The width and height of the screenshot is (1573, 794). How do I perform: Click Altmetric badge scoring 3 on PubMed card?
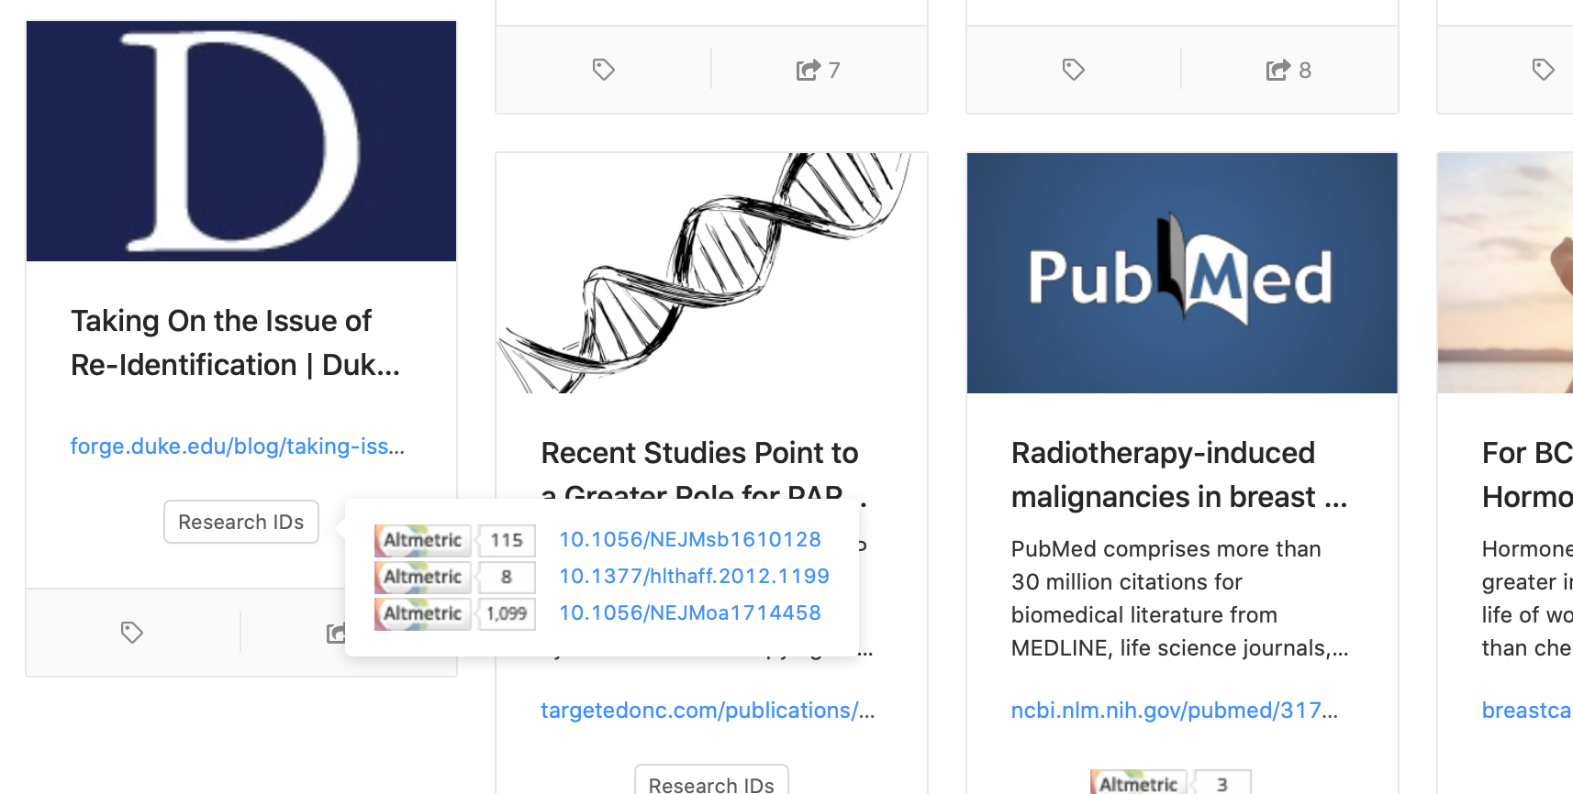click(x=1170, y=783)
